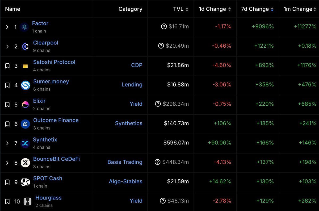
Task: Click the SPOT Cash logo icon
Action: point(25,182)
